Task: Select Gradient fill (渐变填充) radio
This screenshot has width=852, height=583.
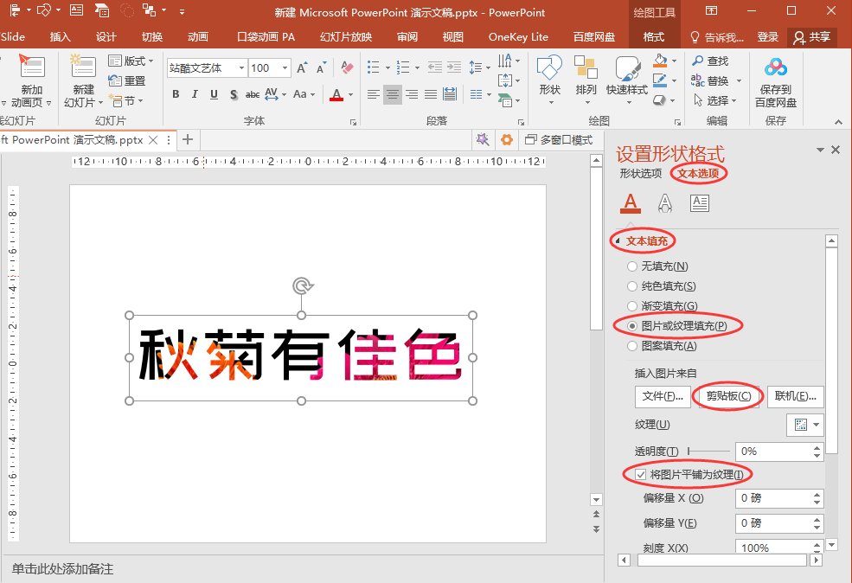Action: tap(632, 306)
